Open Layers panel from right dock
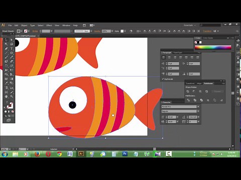 [x=238, y=98]
